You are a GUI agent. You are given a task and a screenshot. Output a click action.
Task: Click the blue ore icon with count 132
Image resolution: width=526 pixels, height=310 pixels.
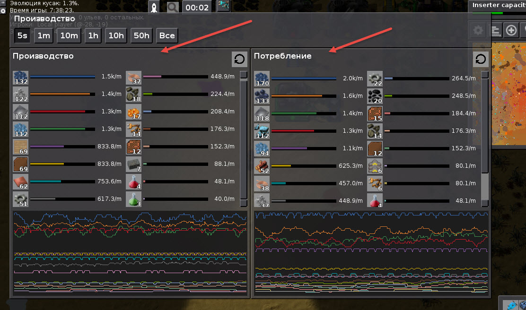click(x=20, y=78)
